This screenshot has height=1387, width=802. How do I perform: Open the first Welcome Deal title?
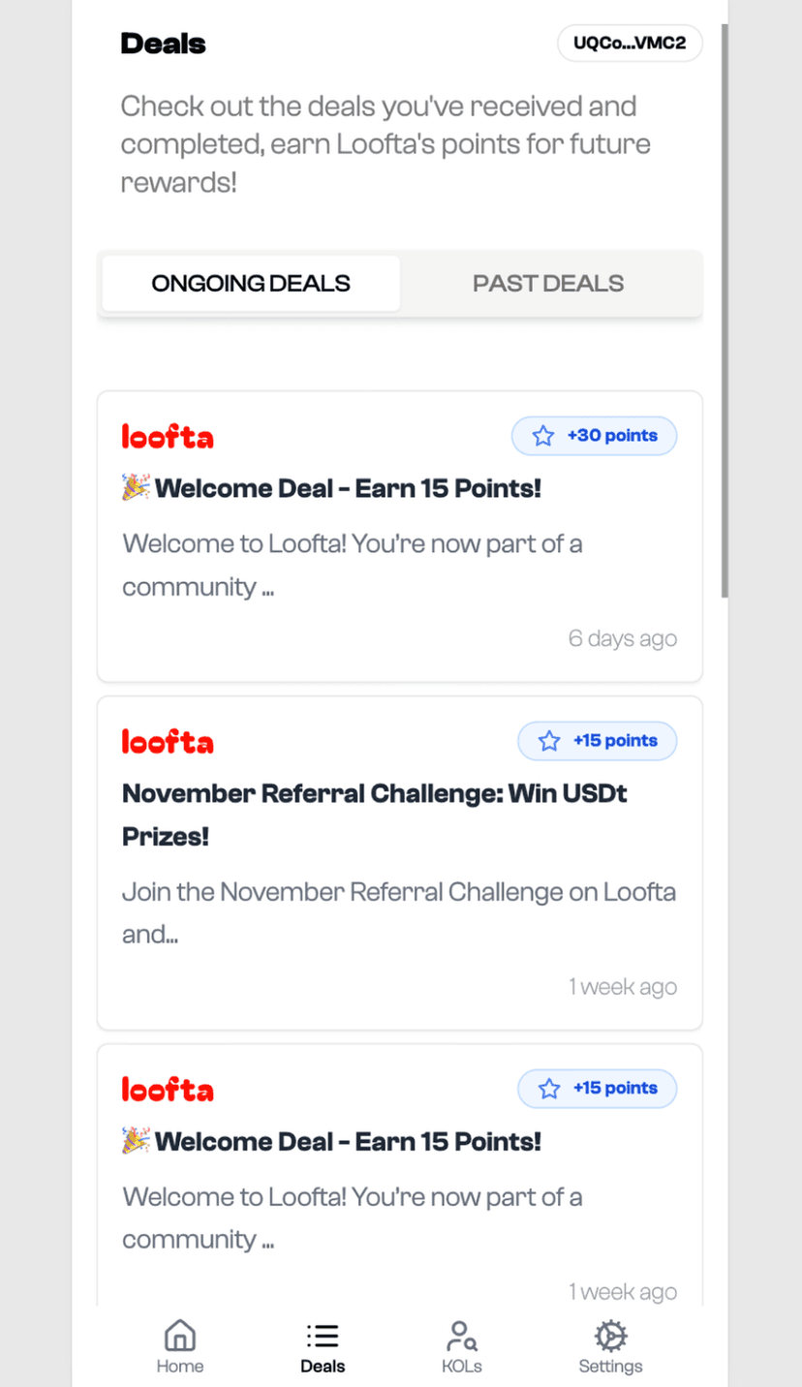coord(347,488)
